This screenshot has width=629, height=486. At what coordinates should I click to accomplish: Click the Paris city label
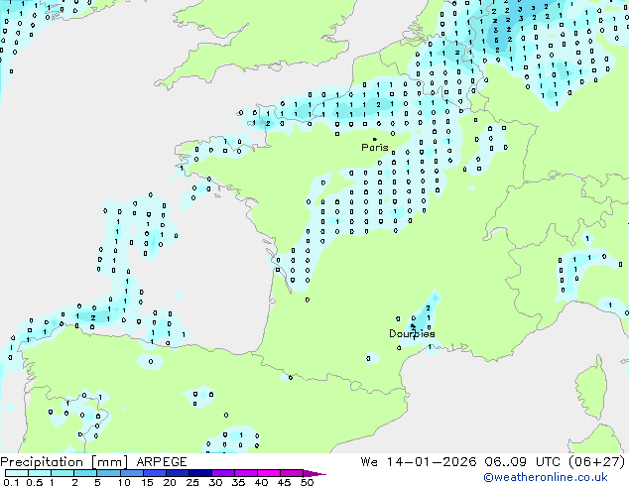click(x=375, y=148)
